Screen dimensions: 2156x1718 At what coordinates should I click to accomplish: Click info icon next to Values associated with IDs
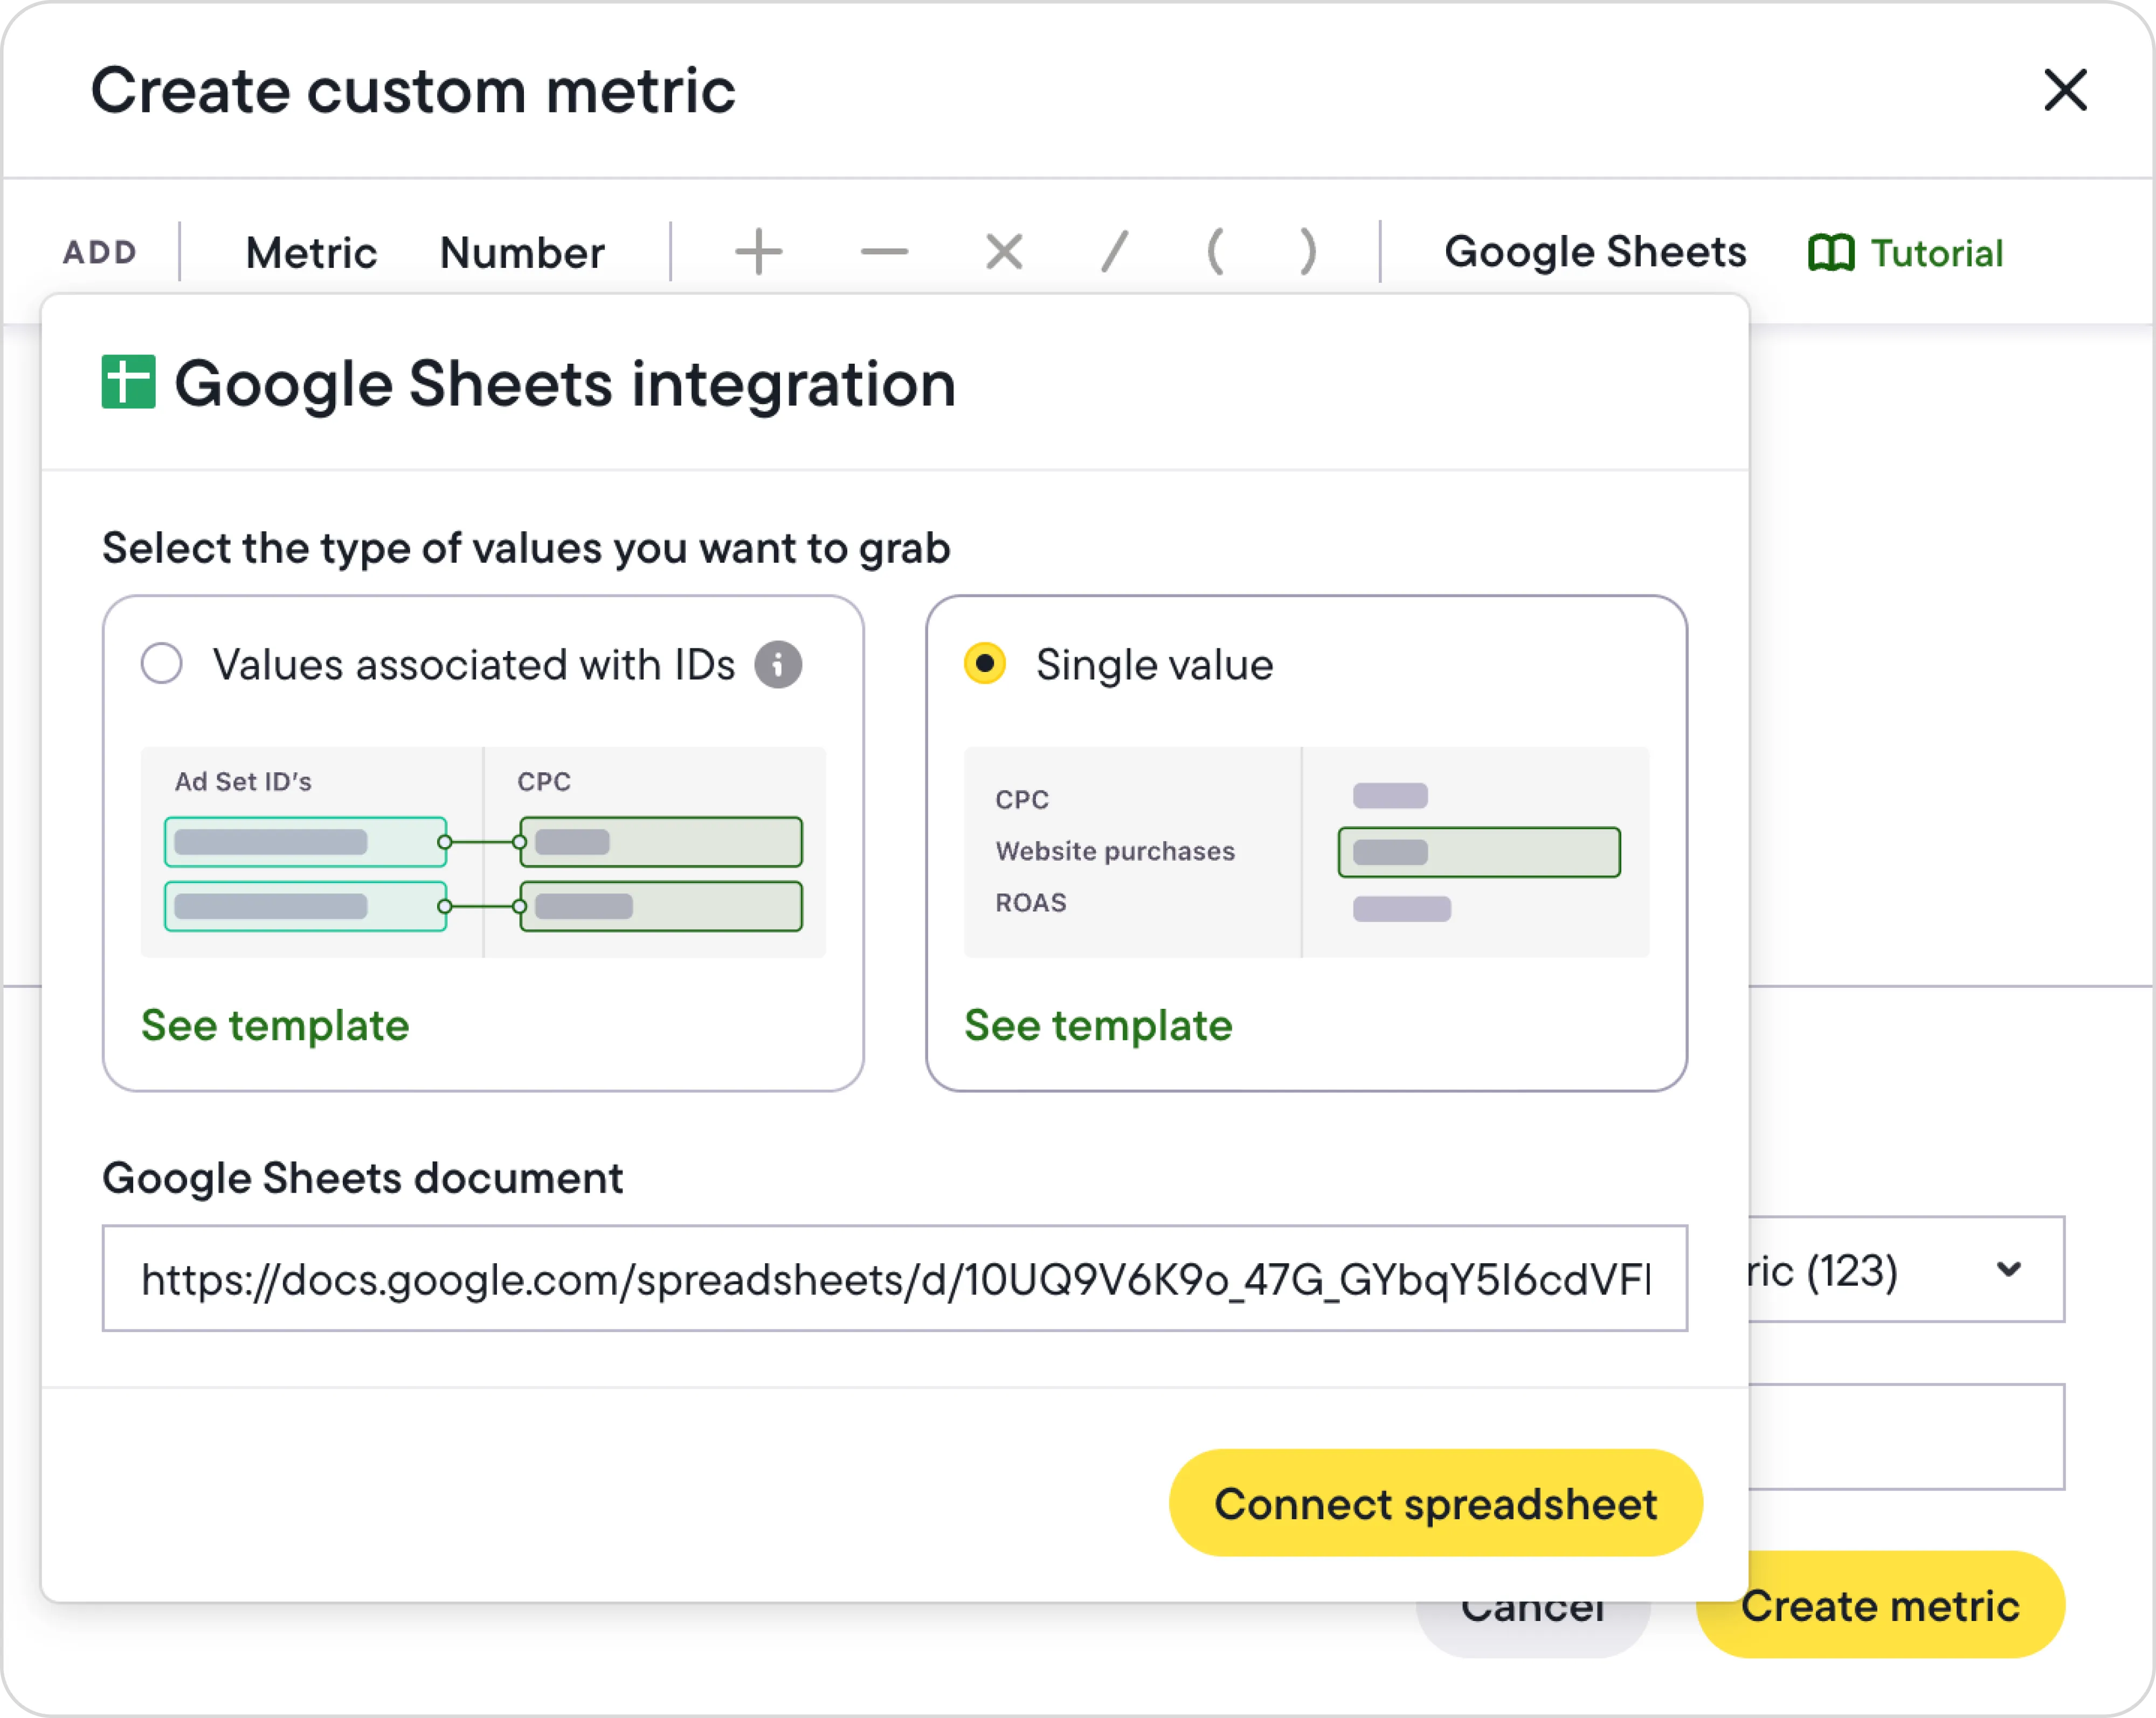click(x=778, y=665)
